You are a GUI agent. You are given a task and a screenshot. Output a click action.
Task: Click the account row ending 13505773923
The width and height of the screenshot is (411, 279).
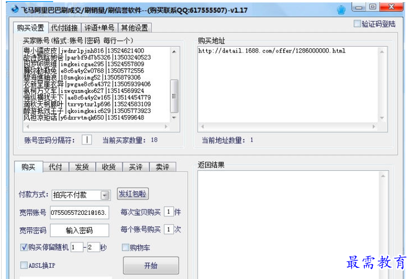87,111
